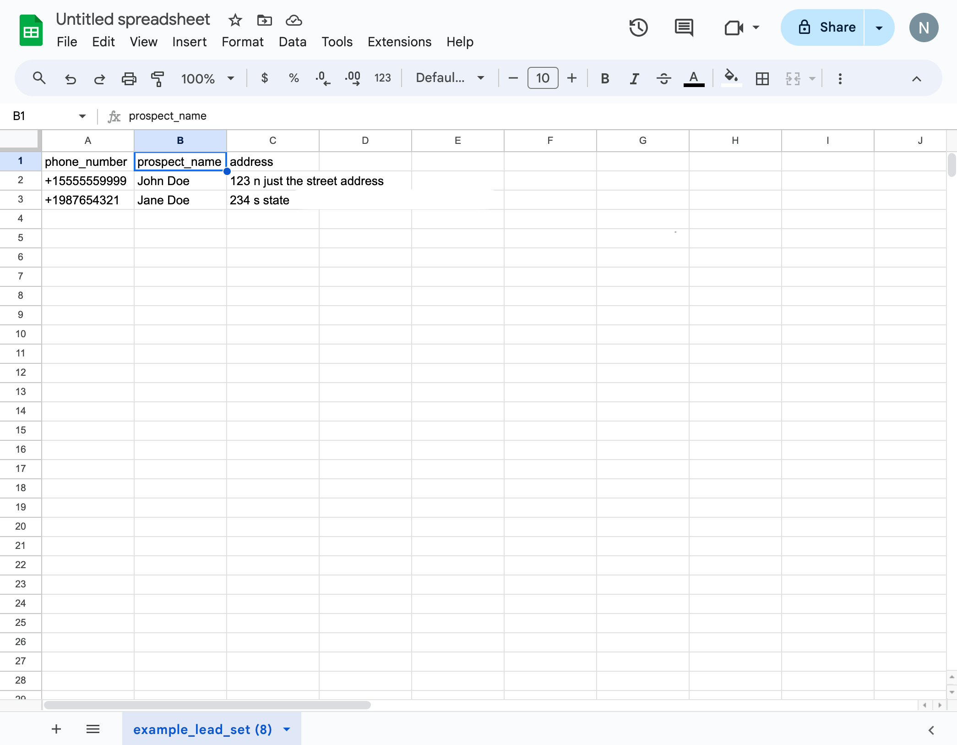Collapse the toolbar with caret arrow
This screenshot has width=957, height=745.
click(916, 79)
